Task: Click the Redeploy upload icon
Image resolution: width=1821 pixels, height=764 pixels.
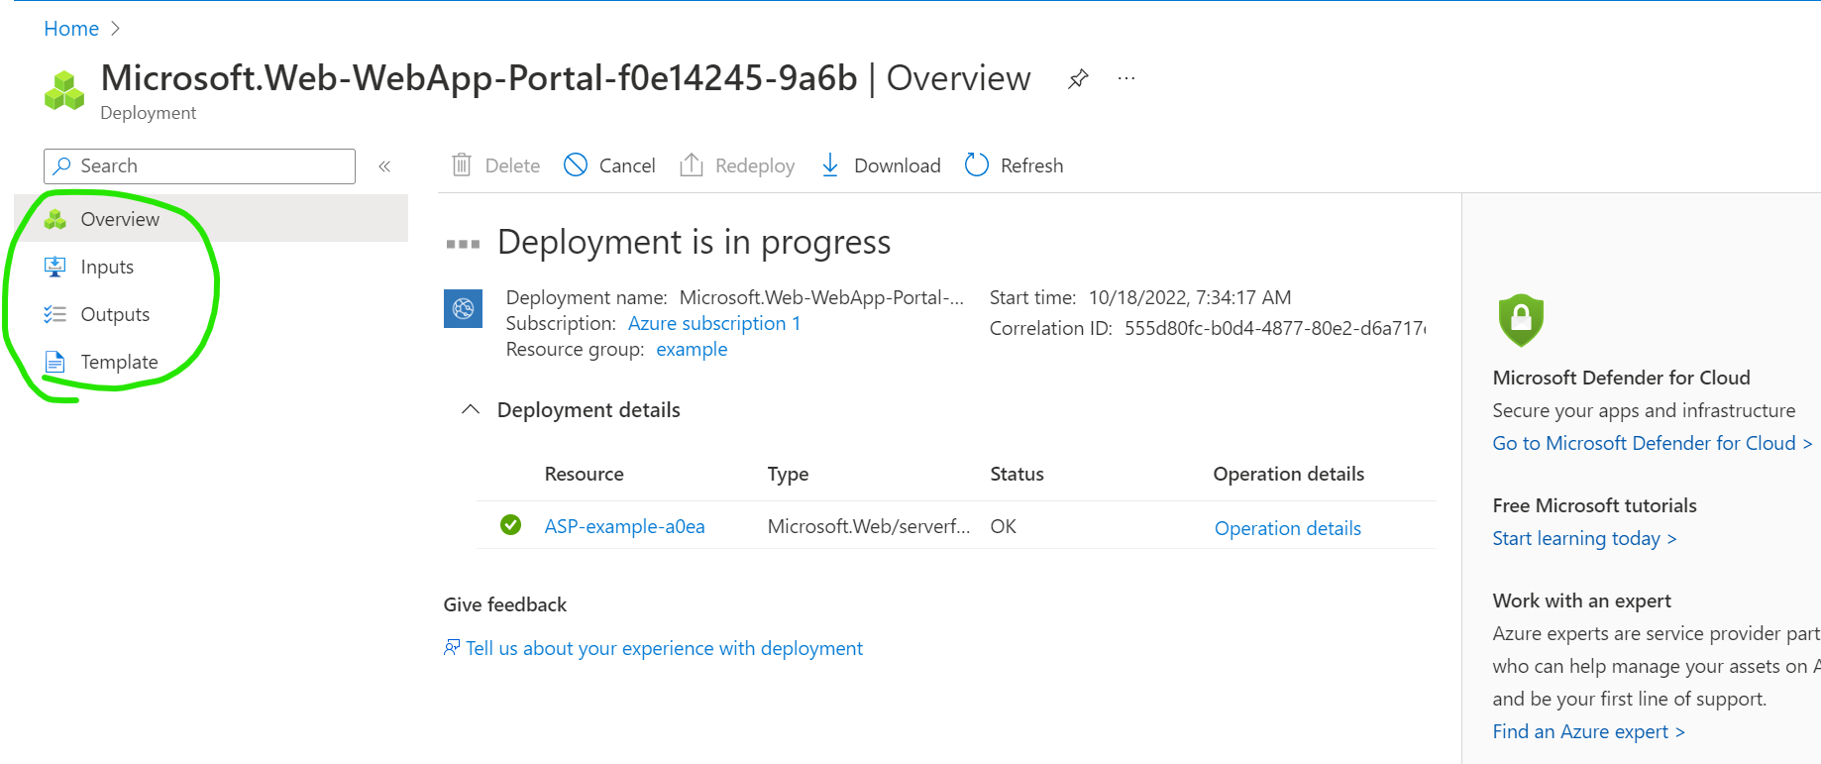Action: [692, 164]
